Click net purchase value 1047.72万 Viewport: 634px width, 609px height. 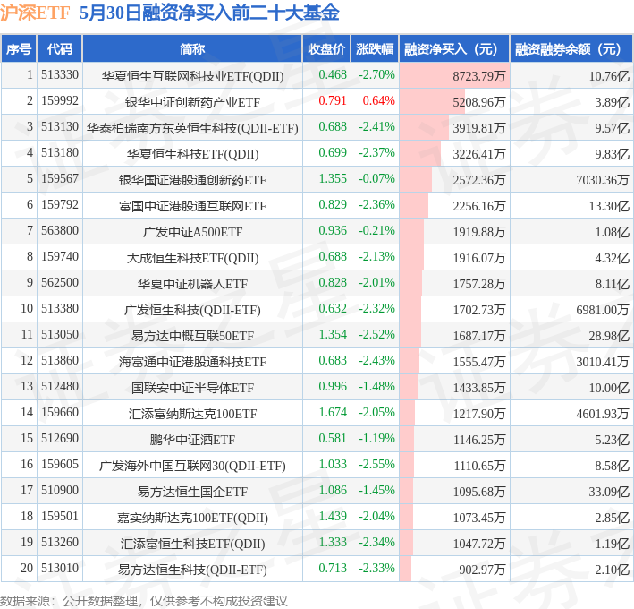tap(479, 543)
